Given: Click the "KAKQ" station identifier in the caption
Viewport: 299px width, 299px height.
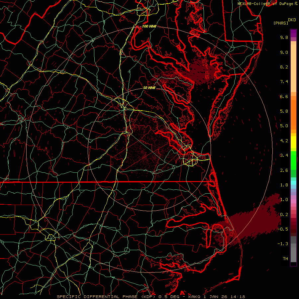Looking at the screenshot, I should (194, 297).
